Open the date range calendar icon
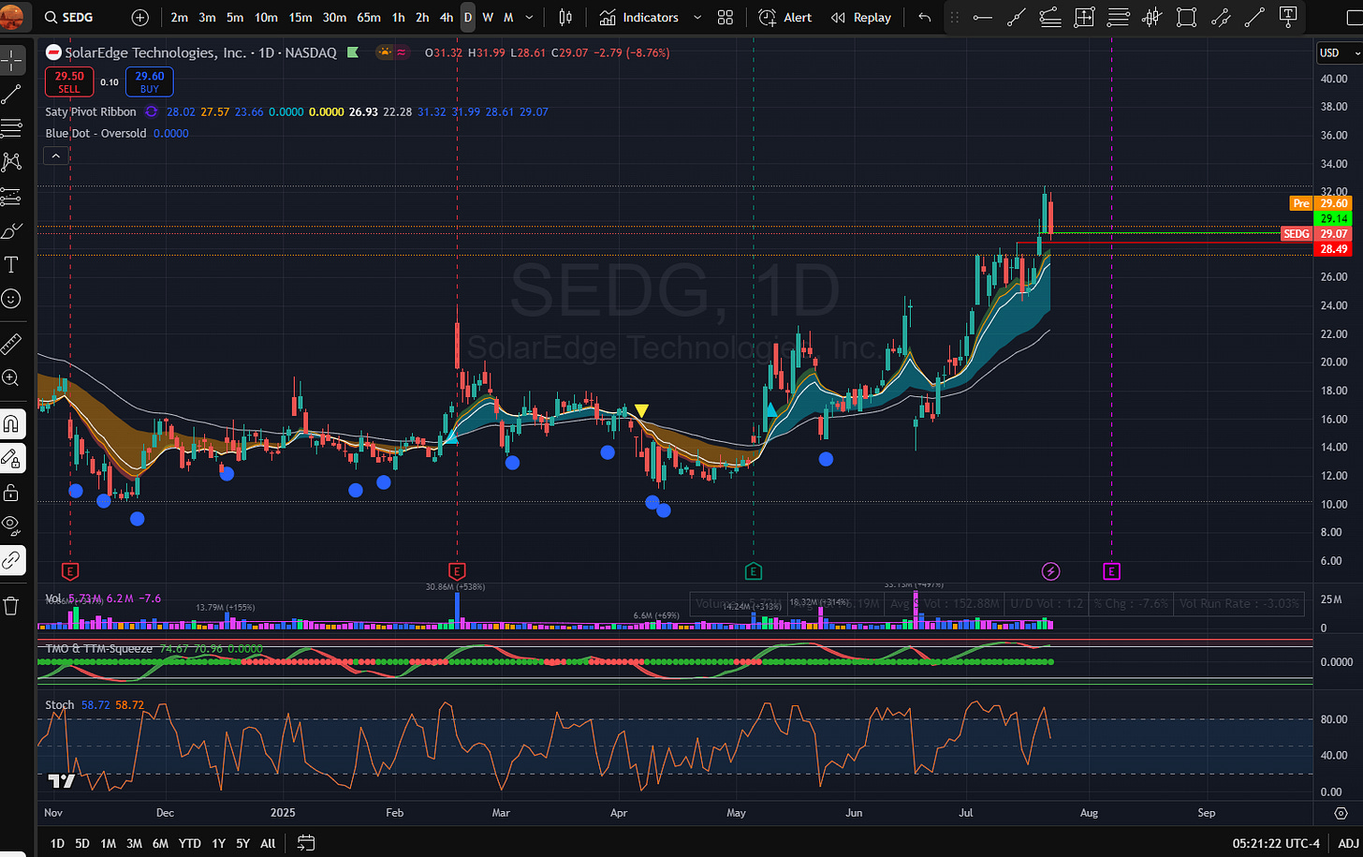The image size is (1363, 857). click(x=305, y=843)
